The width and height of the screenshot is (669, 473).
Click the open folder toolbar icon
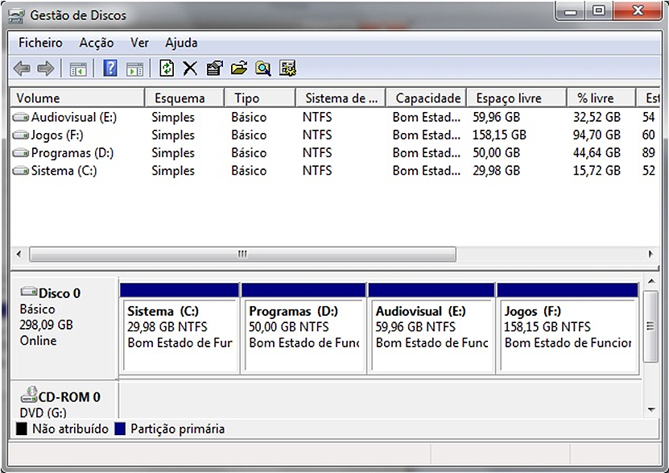point(238,68)
